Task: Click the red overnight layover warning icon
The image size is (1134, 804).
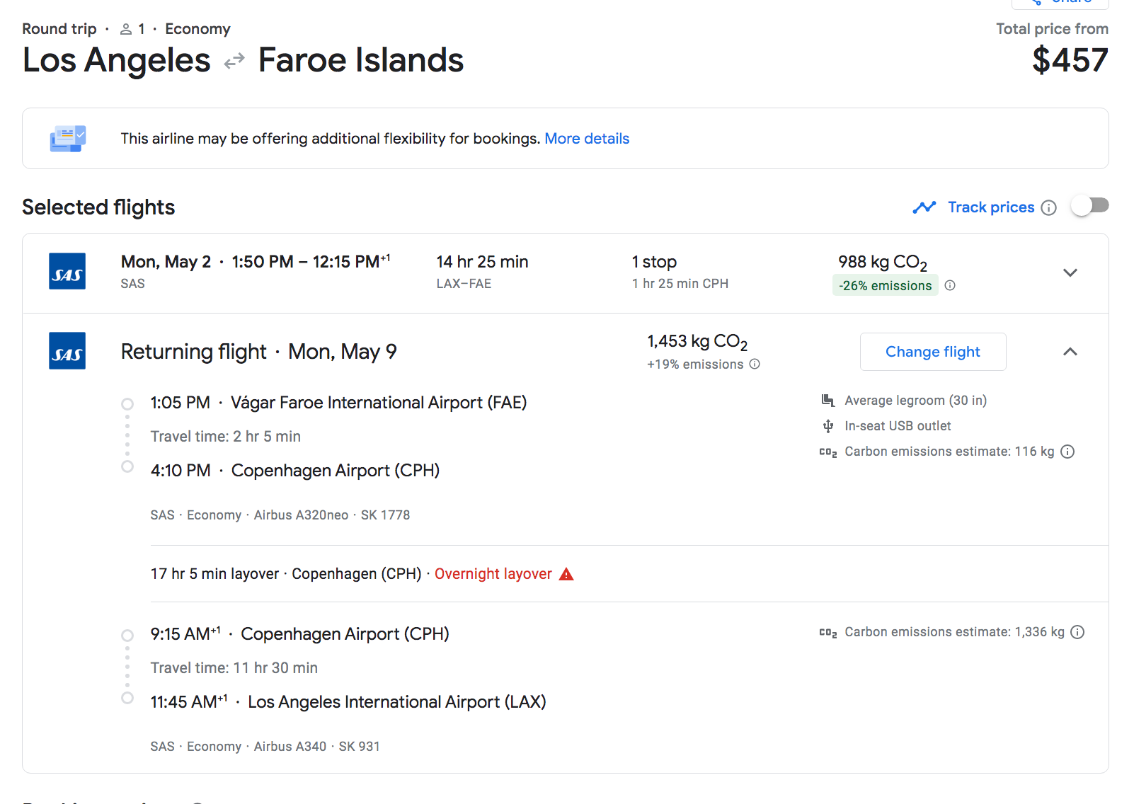Action: (x=566, y=574)
